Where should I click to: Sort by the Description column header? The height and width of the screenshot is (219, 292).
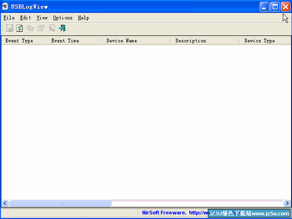206,40
